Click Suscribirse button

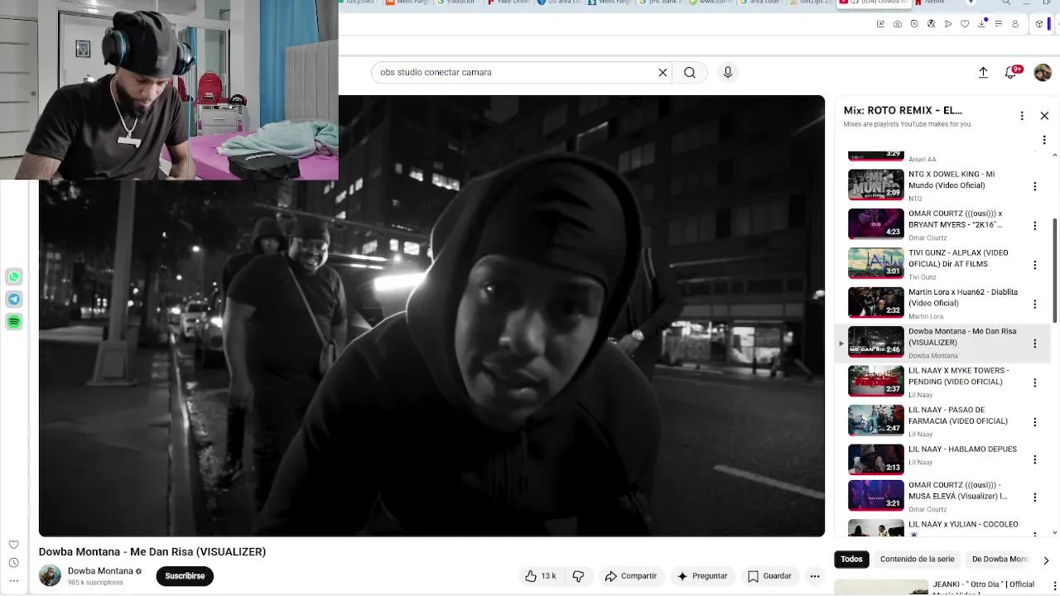(185, 576)
